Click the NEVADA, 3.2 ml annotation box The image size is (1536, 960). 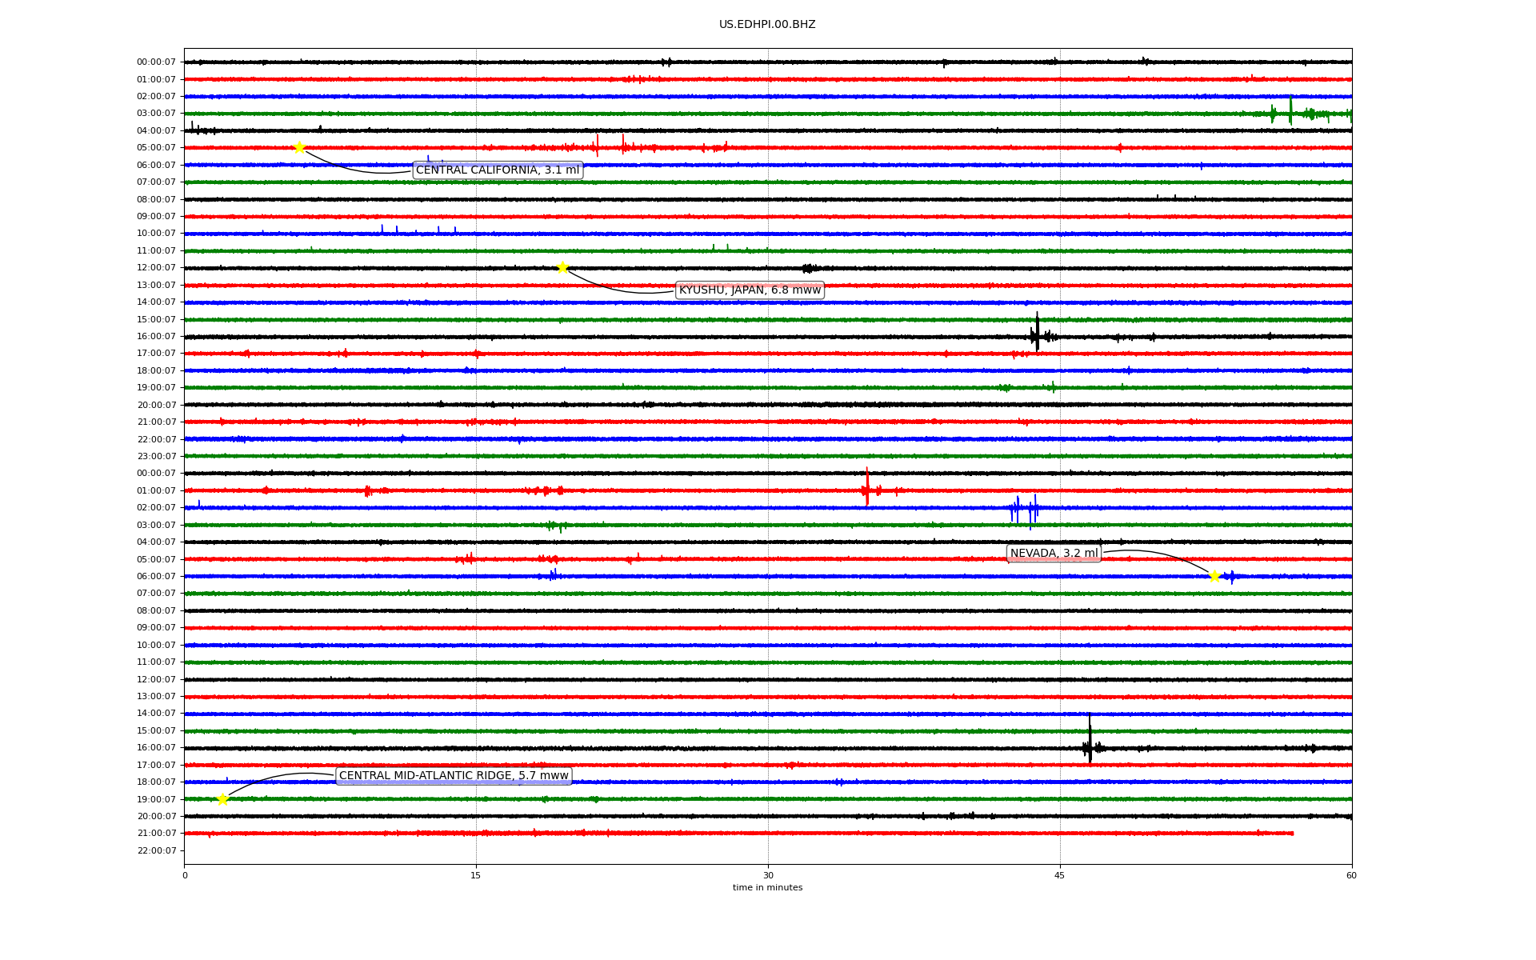tap(1054, 554)
